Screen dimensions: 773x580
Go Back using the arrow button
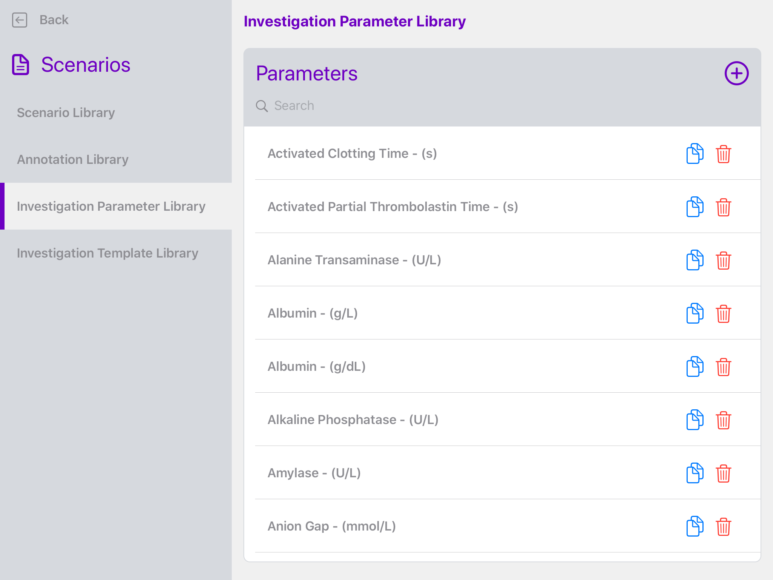[20, 20]
